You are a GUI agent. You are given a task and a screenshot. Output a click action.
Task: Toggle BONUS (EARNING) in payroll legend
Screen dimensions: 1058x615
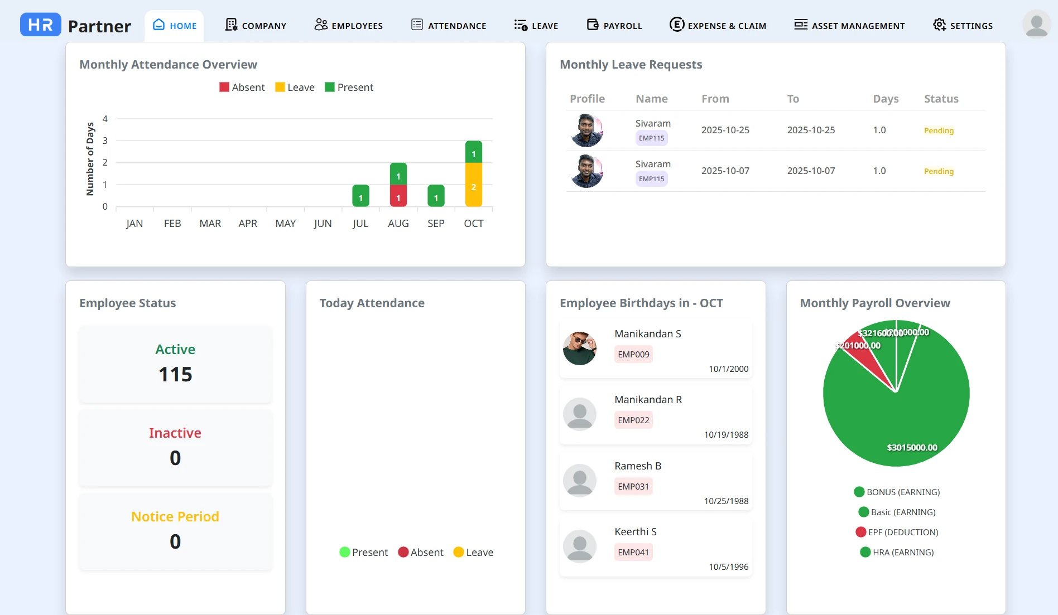[897, 492]
